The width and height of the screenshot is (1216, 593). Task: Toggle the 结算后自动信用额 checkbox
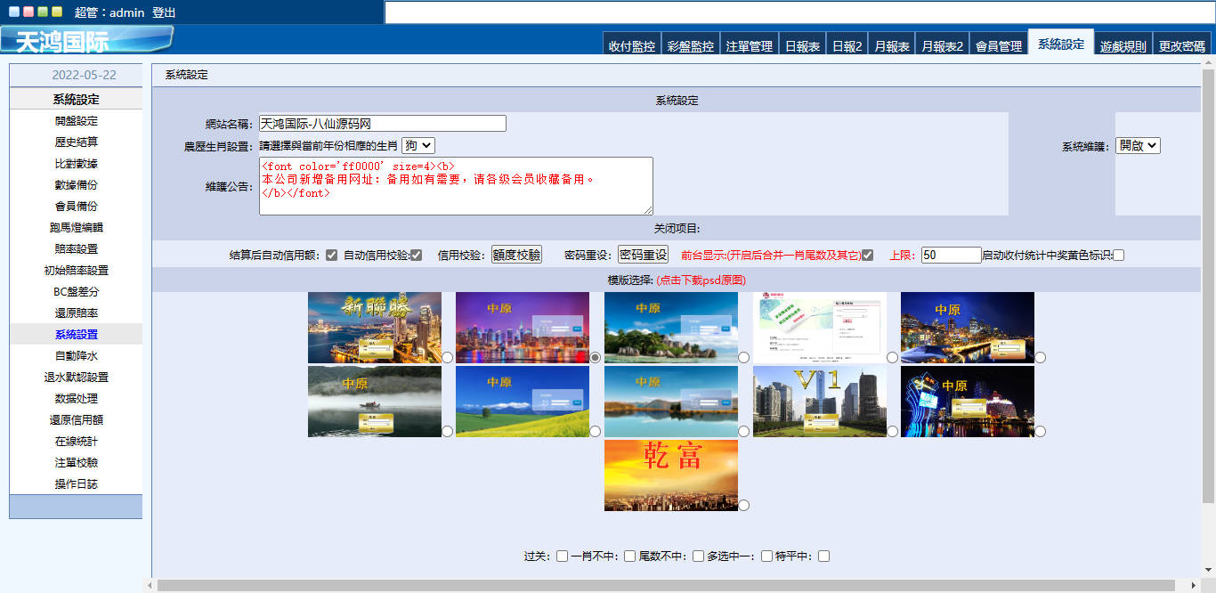pos(332,256)
